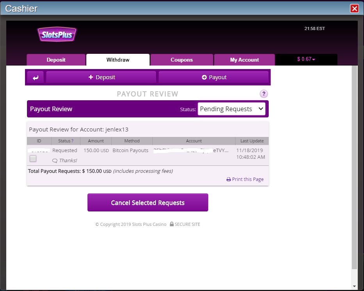This screenshot has height=291, width=364.
Task: Click the 11/18/2019 last update cell
Action: pyautogui.click(x=250, y=154)
